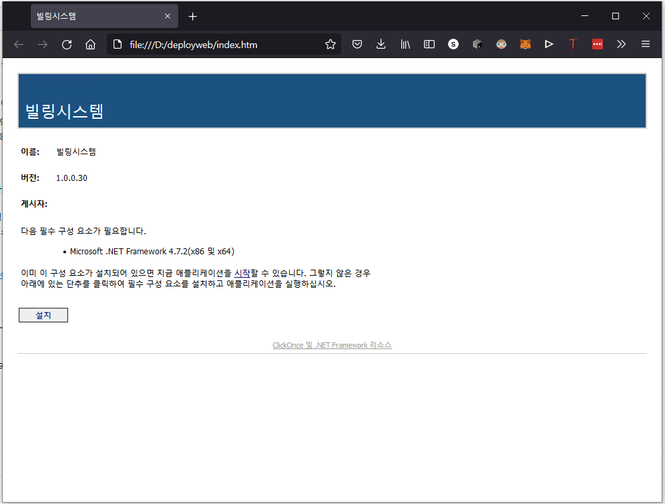Image resolution: width=665 pixels, height=504 pixels.
Task: Open the downloads panel
Action: (381, 44)
